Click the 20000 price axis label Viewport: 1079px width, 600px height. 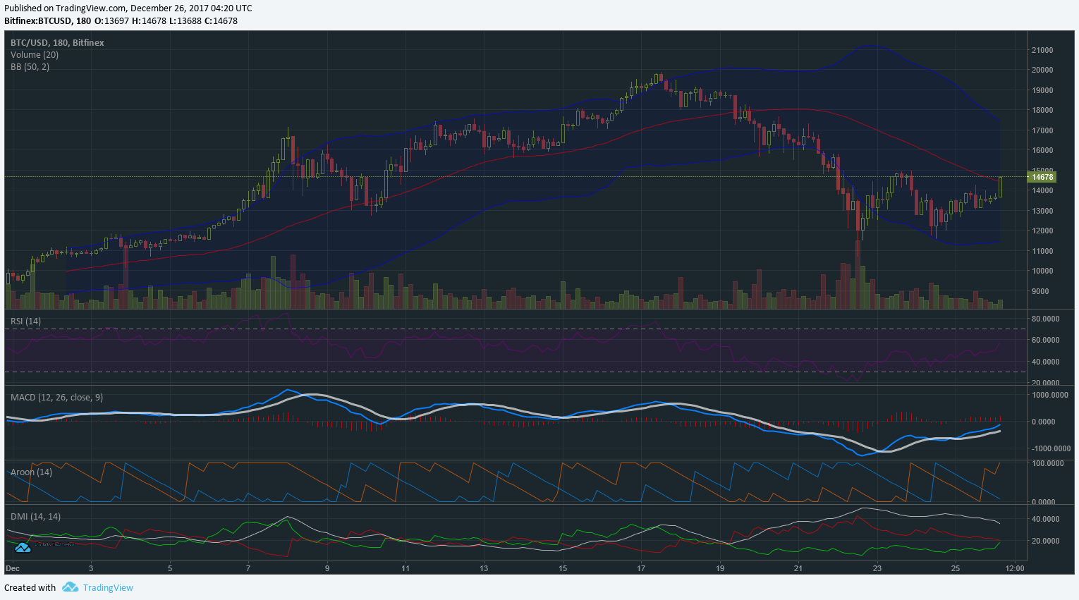click(x=1042, y=71)
